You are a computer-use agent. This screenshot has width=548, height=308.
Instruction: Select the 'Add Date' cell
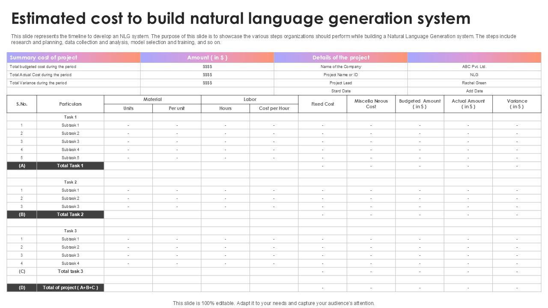(x=474, y=91)
